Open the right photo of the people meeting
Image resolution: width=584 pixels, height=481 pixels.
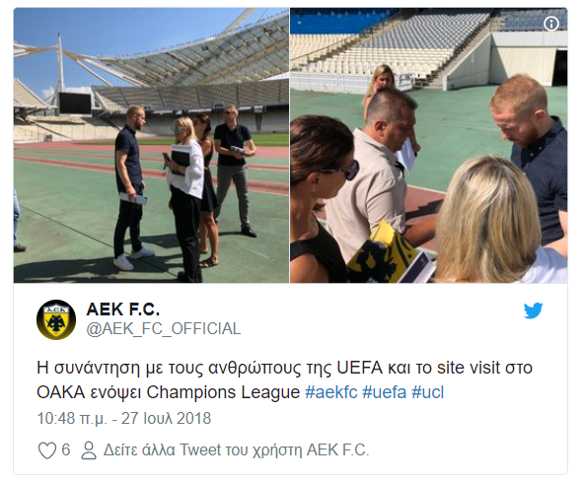point(429,146)
